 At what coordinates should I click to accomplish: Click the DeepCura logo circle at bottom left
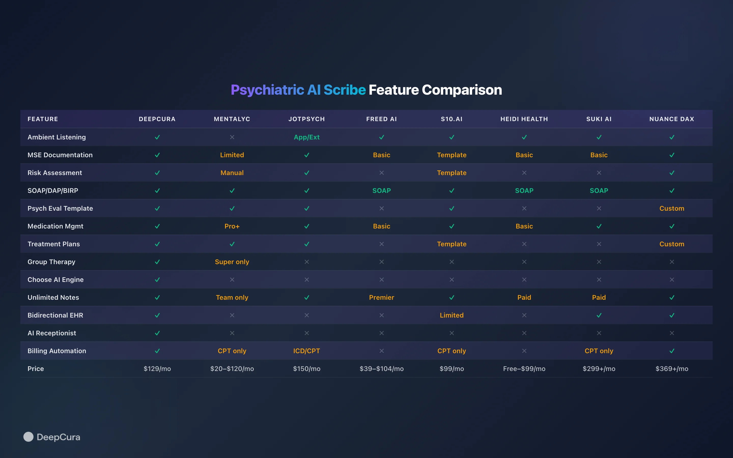28,437
